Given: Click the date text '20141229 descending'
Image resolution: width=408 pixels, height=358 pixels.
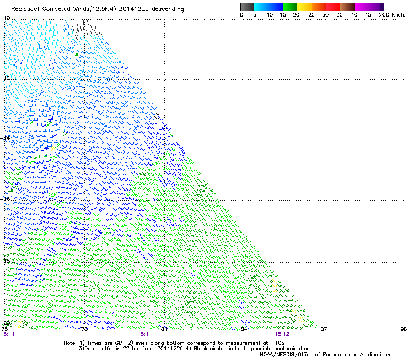Looking at the screenshot, I should [152, 9].
